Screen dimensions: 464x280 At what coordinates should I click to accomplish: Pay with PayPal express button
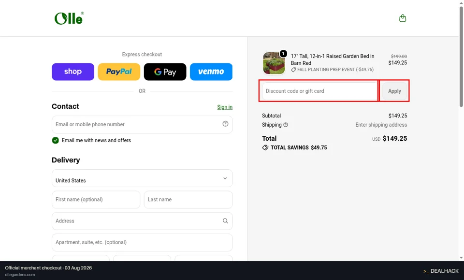click(x=119, y=72)
